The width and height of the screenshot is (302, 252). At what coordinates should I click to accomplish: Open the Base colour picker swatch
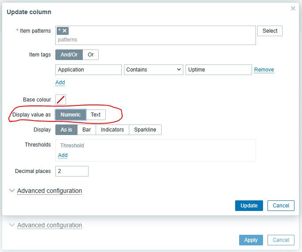(61, 100)
